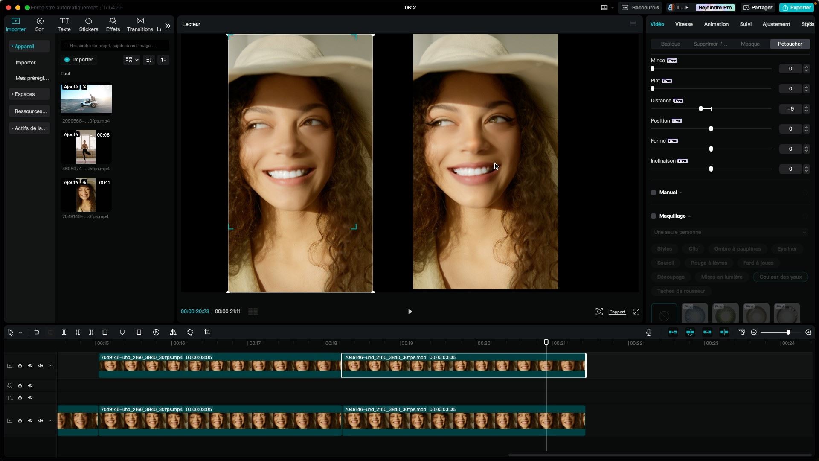819x461 pixels.
Task: Click the sort media icon
Action: (x=149, y=60)
